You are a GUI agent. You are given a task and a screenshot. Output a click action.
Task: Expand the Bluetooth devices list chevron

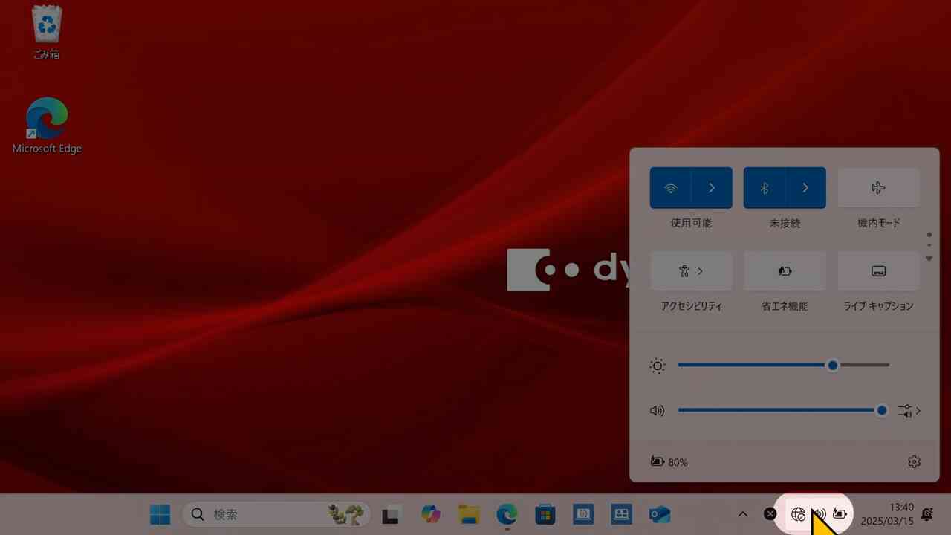(805, 188)
